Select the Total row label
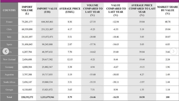 tap(9, 97)
